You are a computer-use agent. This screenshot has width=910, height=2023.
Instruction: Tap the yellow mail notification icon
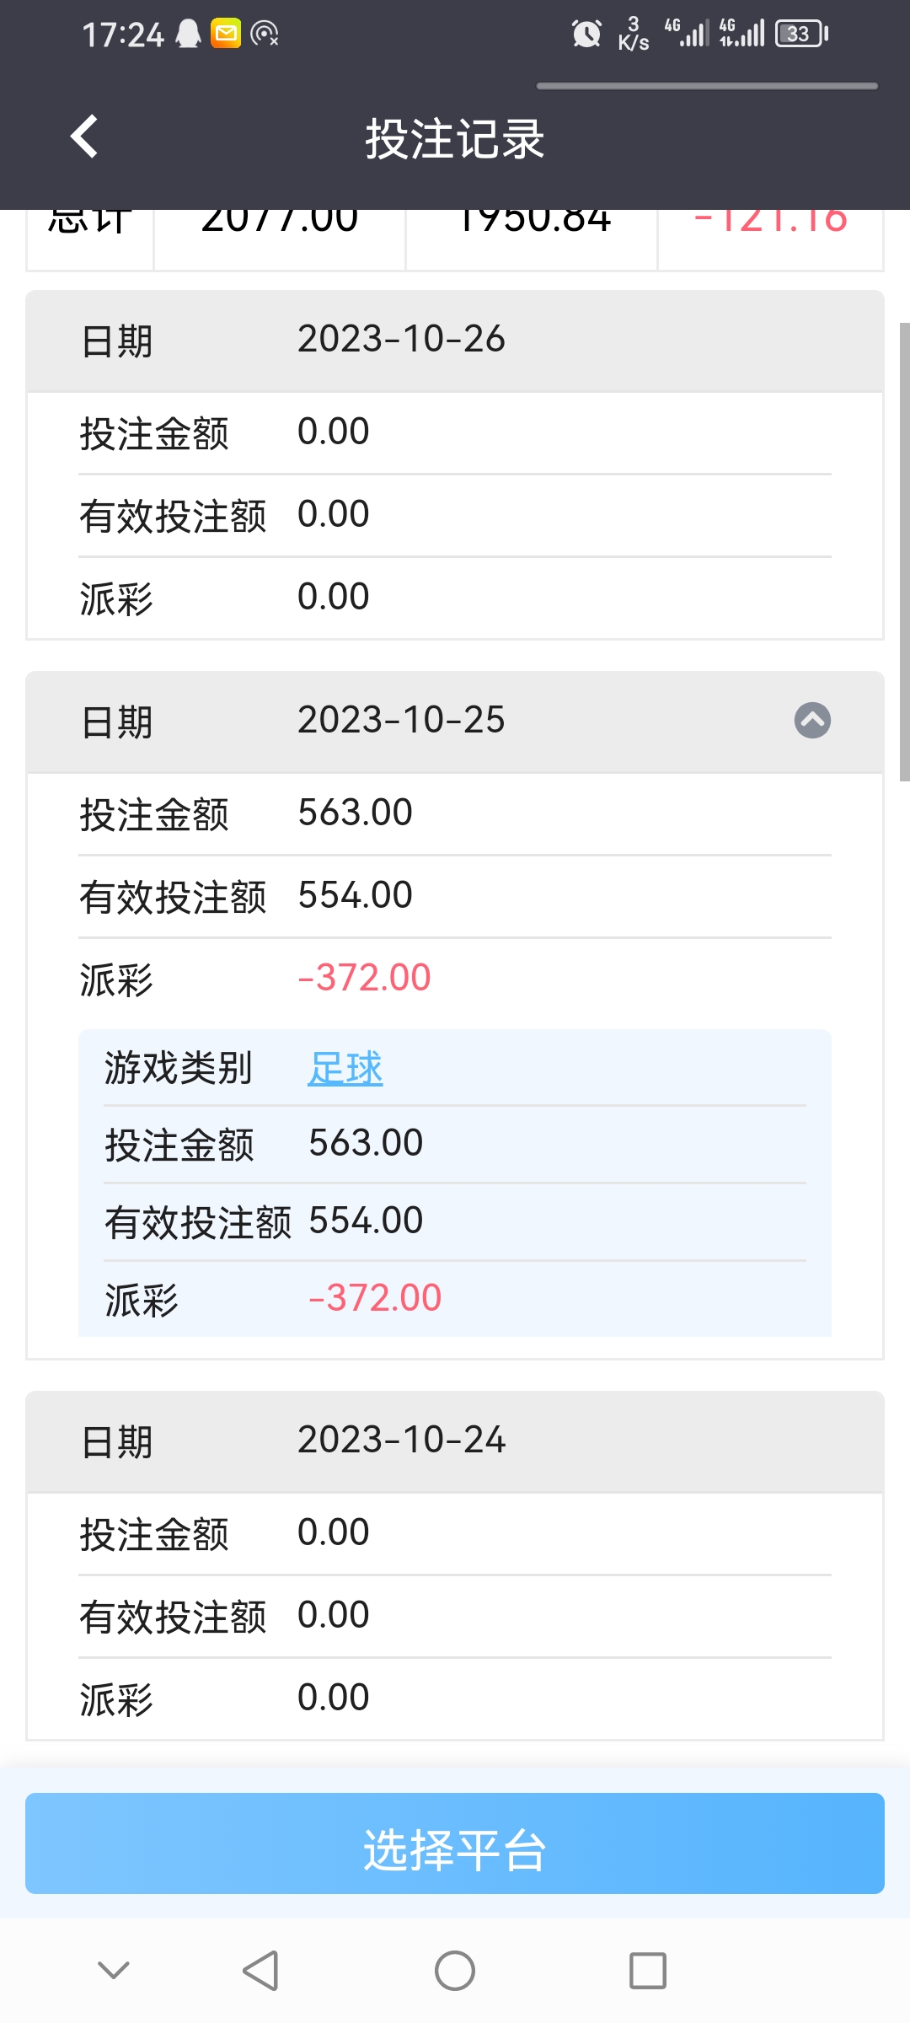226,34
